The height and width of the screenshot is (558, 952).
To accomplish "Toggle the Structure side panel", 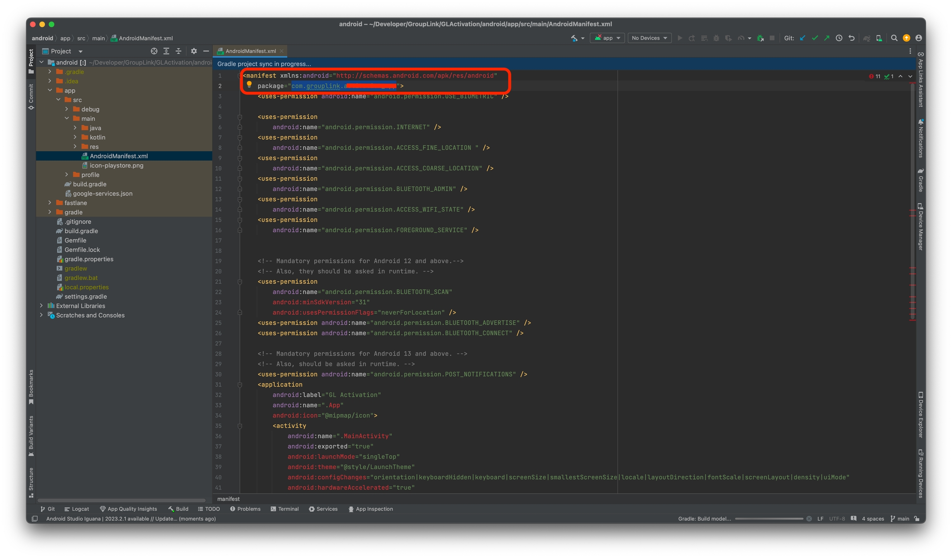I will (31, 482).
